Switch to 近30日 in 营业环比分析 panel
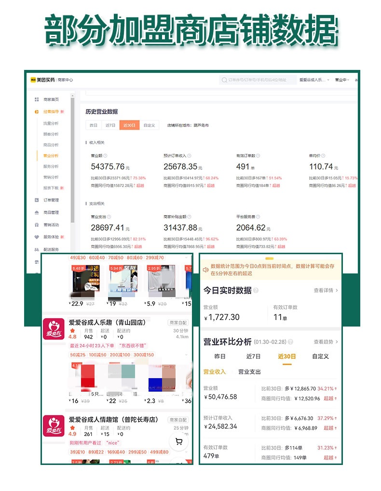Image resolution: width=381 pixels, height=491 pixels. [287, 356]
